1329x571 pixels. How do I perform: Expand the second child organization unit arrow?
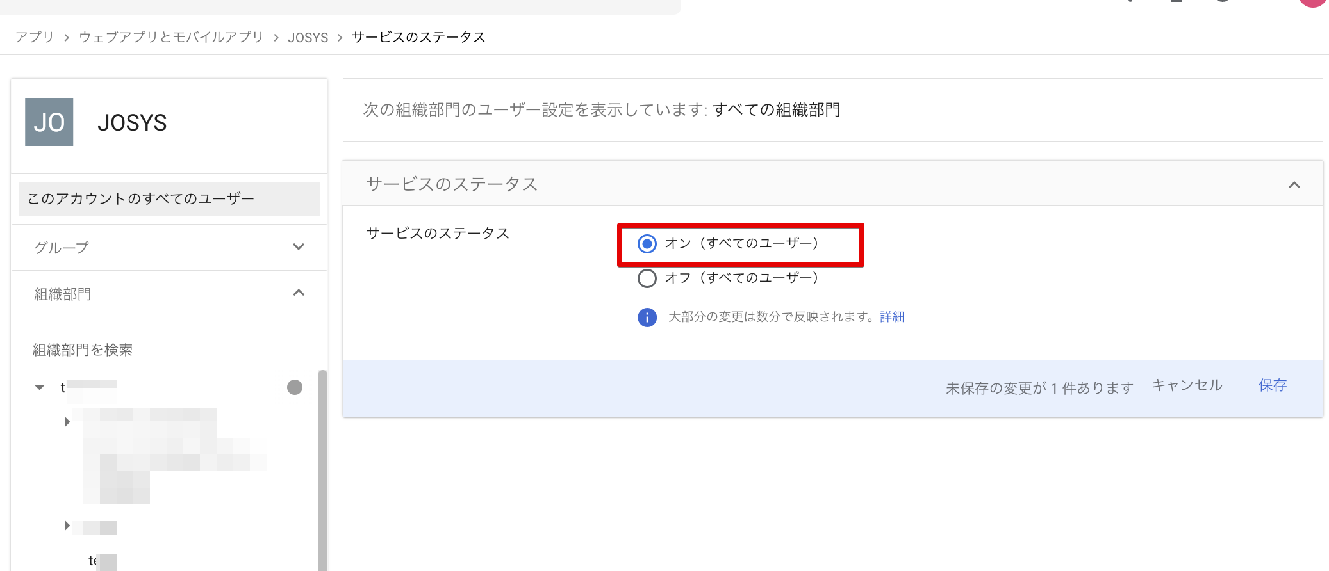67,526
